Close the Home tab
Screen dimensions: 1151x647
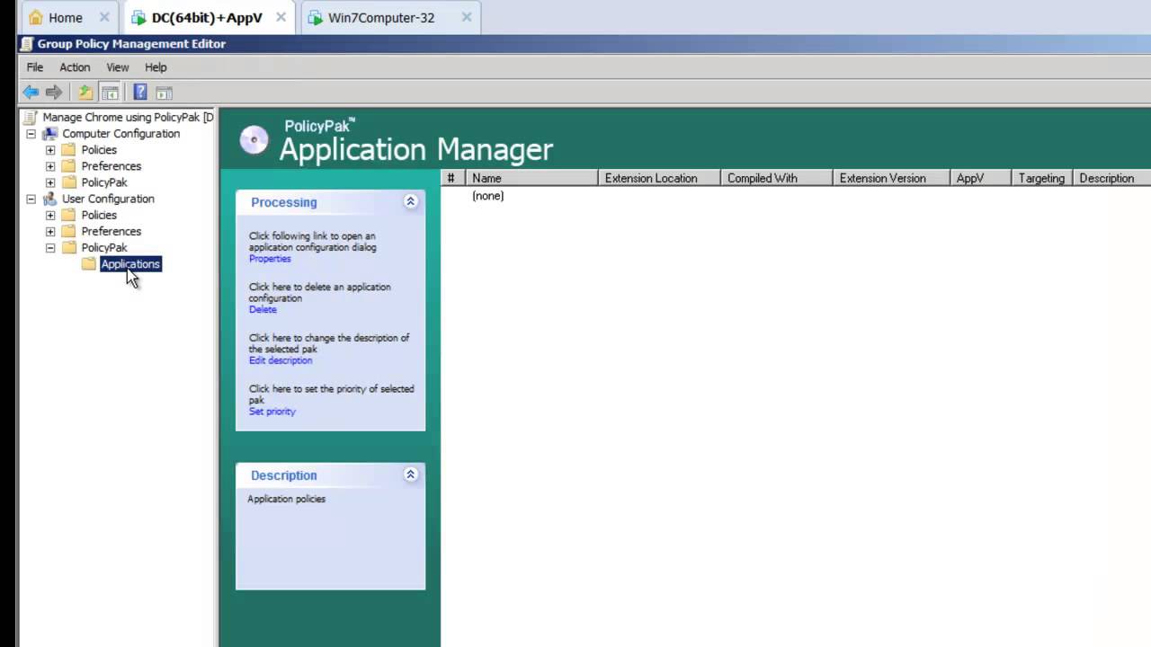tap(104, 17)
